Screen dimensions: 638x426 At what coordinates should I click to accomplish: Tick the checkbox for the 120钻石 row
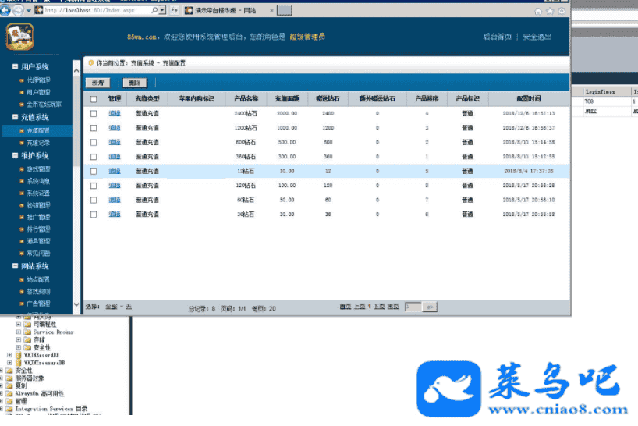pyautogui.click(x=94, y=186)
